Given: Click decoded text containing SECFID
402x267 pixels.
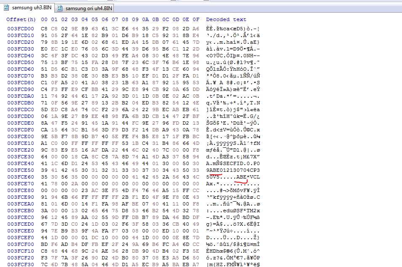Looking at the screenshot, I should (233, 163).
